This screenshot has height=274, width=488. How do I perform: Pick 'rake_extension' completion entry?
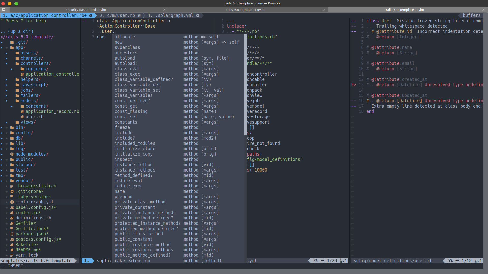(x=178, y=261)
